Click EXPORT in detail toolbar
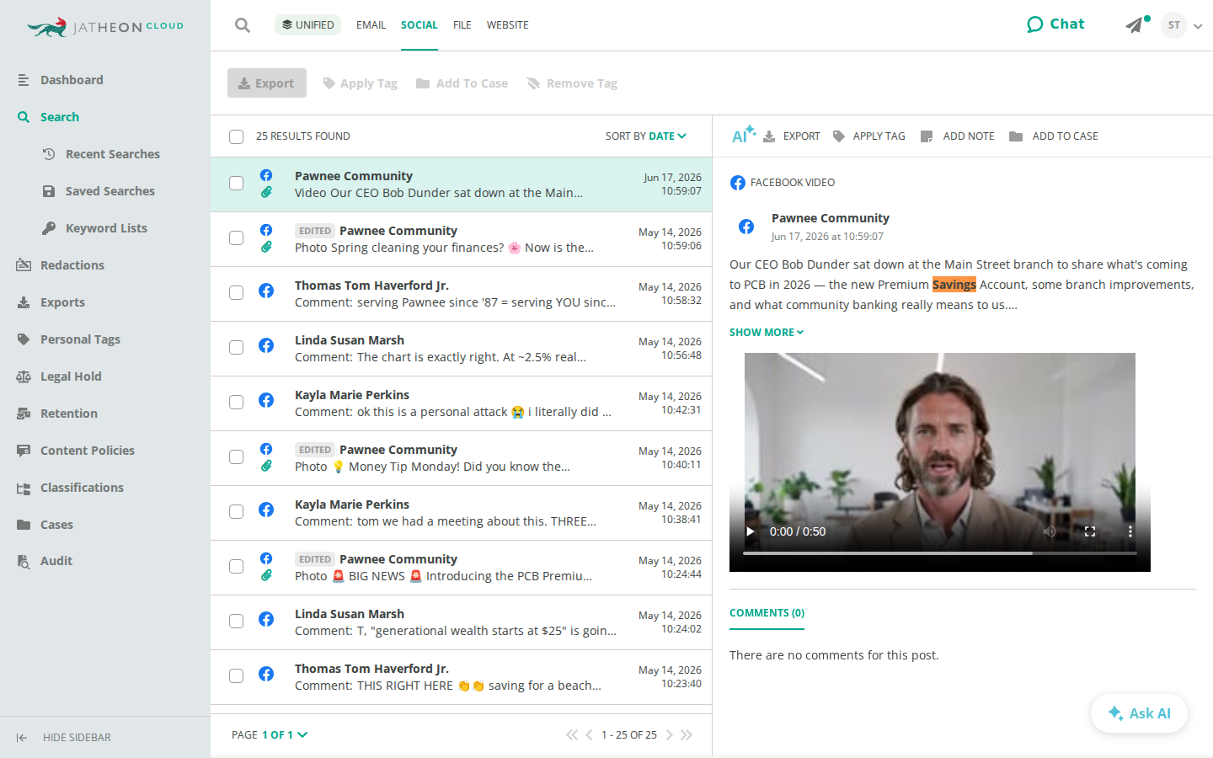1213x758 pixels. pyautogui.click(x=792, y=136)
